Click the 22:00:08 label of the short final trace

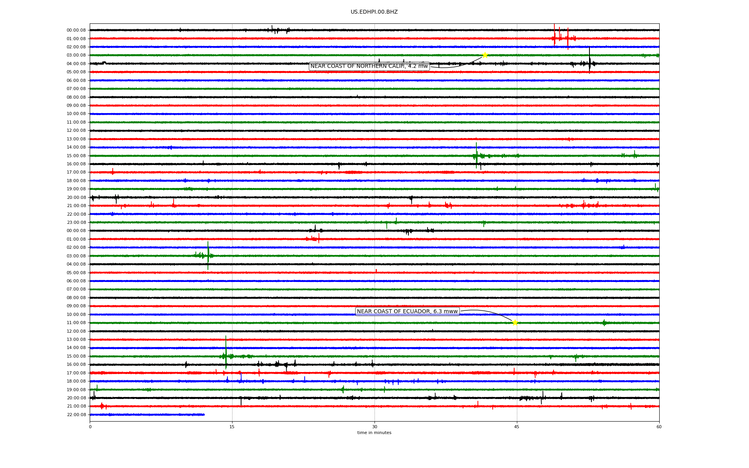(76, 415)
